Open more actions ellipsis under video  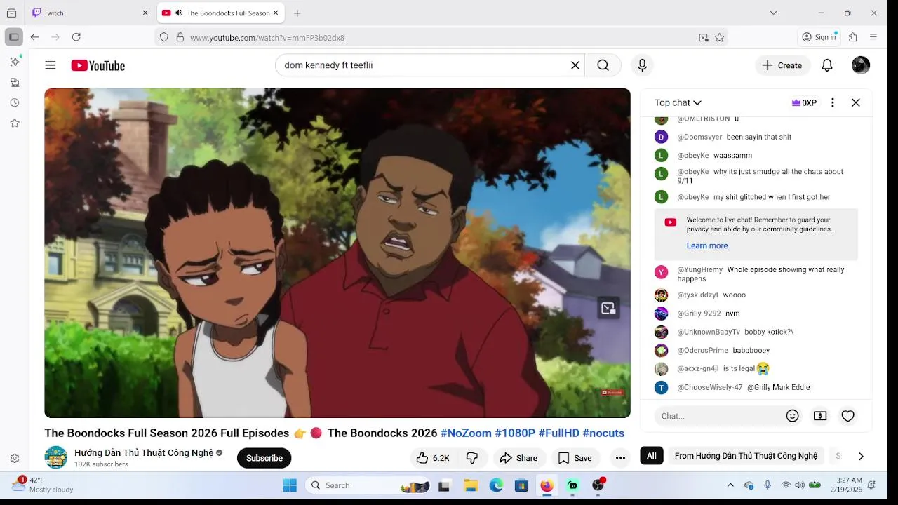[x=620, y=458]
